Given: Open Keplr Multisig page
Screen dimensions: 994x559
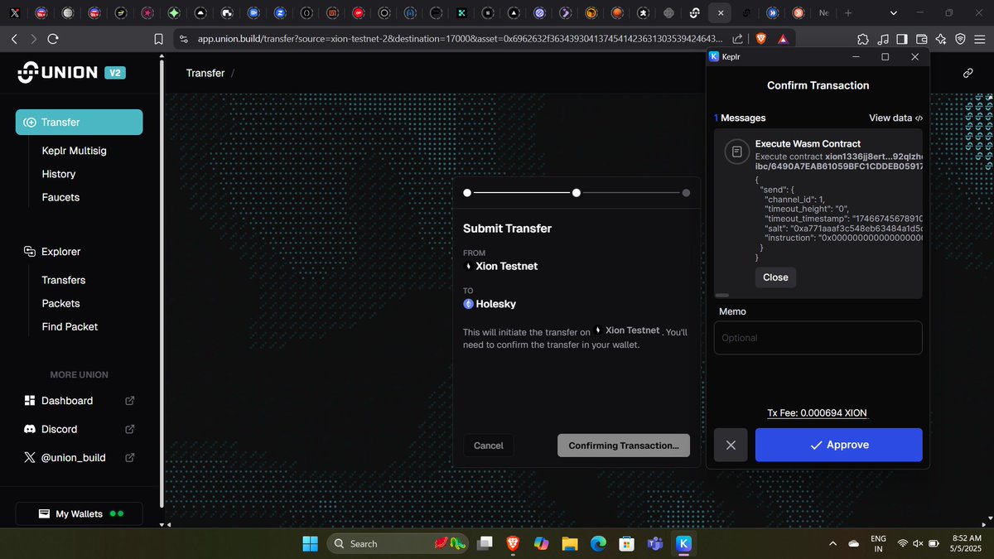Looking at the screenshot, I should 74,151.
